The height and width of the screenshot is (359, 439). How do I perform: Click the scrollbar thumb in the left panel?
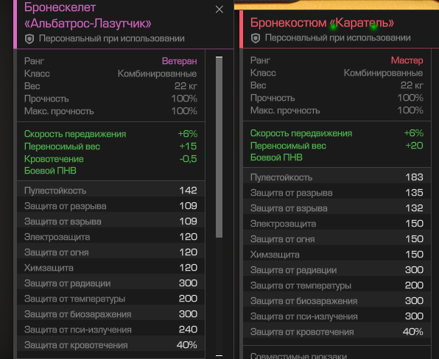[219, 147]
